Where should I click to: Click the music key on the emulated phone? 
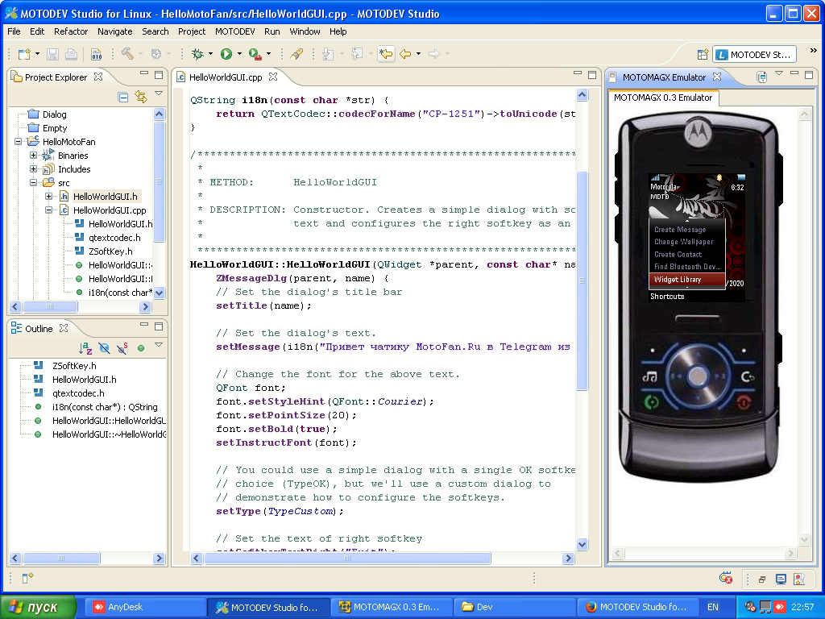[650, 376]
